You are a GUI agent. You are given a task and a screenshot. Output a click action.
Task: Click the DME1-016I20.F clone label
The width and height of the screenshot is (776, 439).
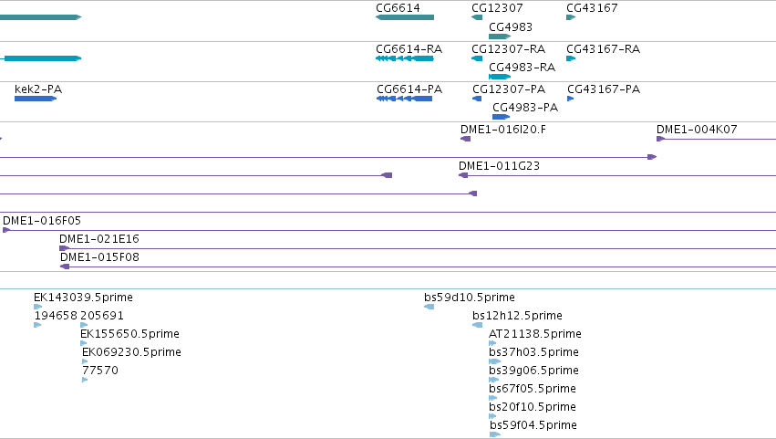click(503, 130)
